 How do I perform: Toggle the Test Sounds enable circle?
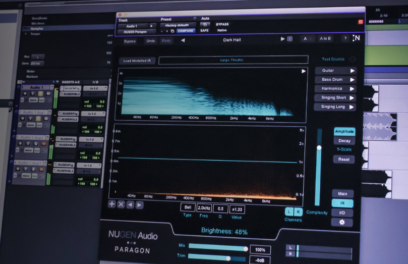353,60
